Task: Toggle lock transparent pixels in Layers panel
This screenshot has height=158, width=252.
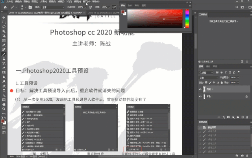Action: coord(206,83)
